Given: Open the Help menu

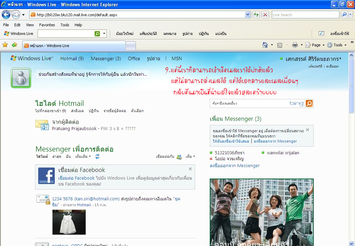Looking at the screenshot, I should [78, 25].
